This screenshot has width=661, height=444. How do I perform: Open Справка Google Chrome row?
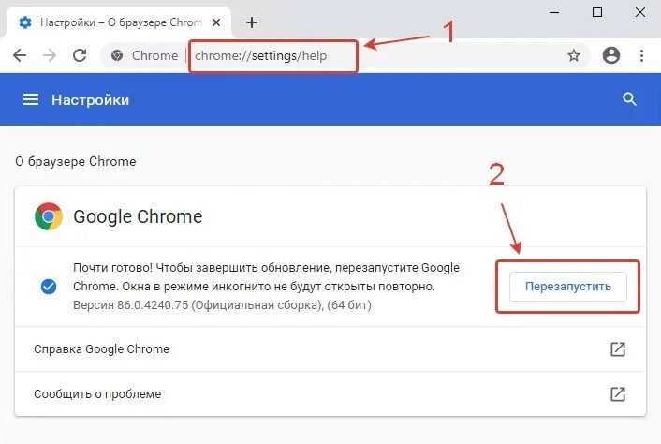tap(330, 349)
